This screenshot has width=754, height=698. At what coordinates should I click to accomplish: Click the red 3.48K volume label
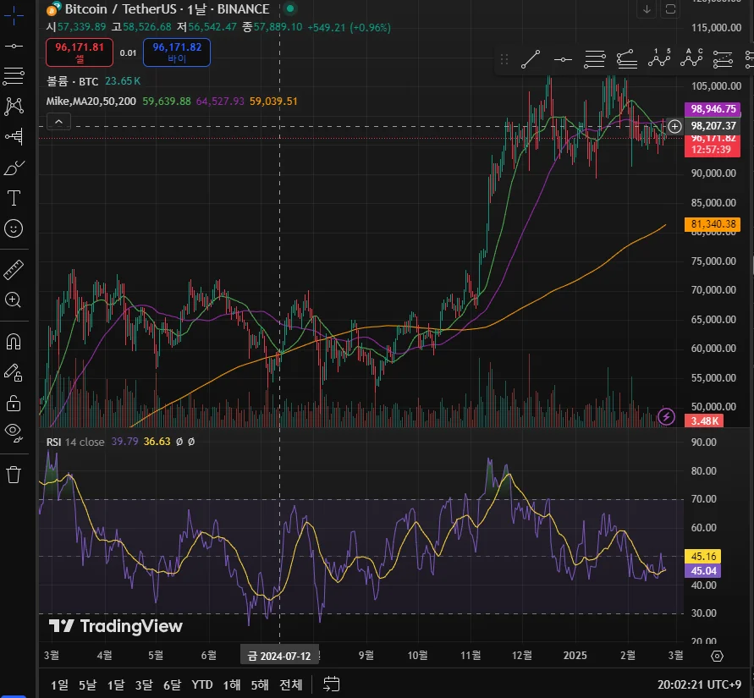704,421
